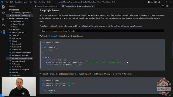Image resolution: width=173 pixels, height=97 pixels.
Task: Follow the Bumpalo link
Action: 54,36
